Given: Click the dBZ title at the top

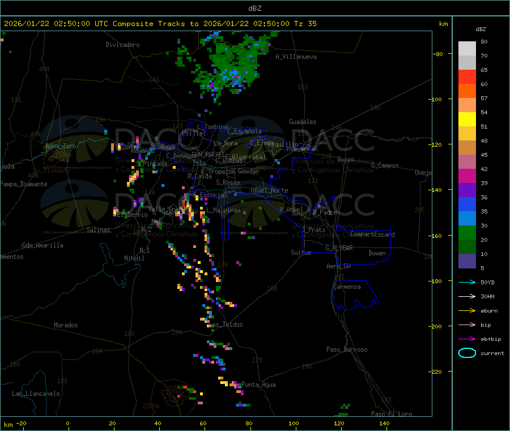Looking at the screenshot, I should coord(254,8).
